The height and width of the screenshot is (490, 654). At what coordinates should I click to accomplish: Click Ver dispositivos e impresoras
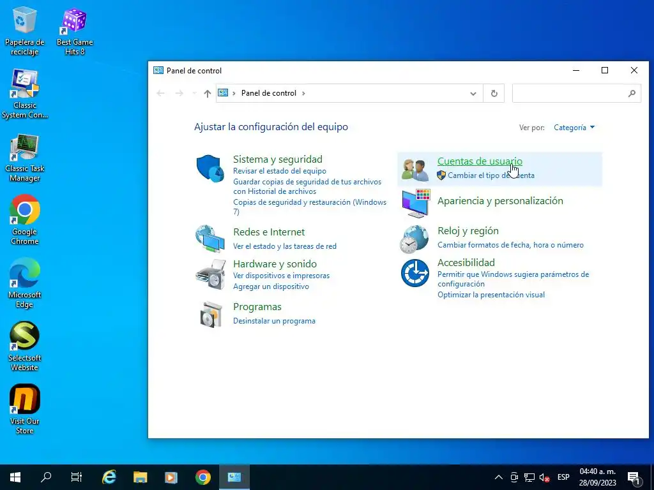click(x=281, y=276)
